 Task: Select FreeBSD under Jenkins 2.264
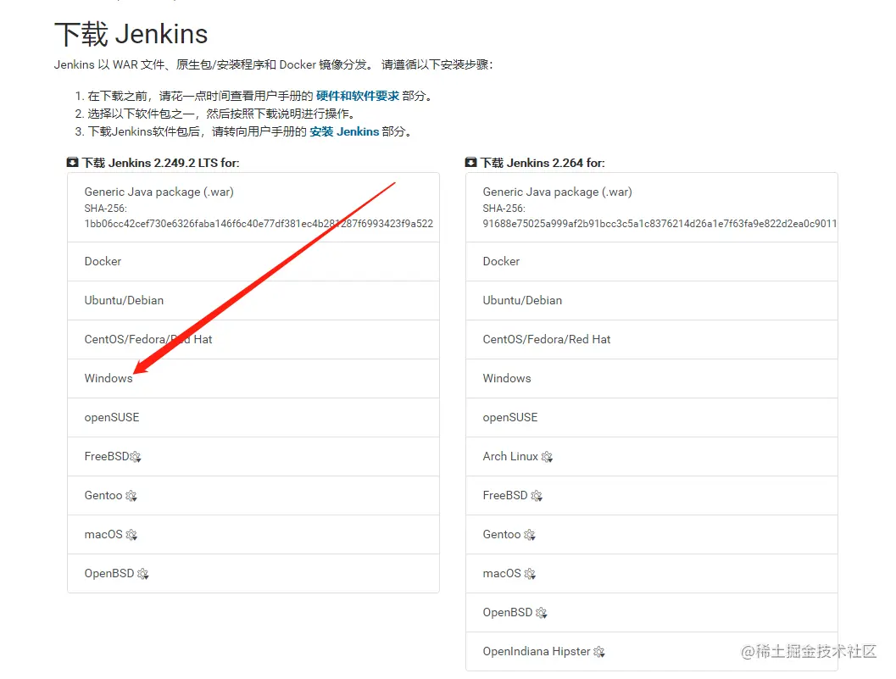pos(651,496)
